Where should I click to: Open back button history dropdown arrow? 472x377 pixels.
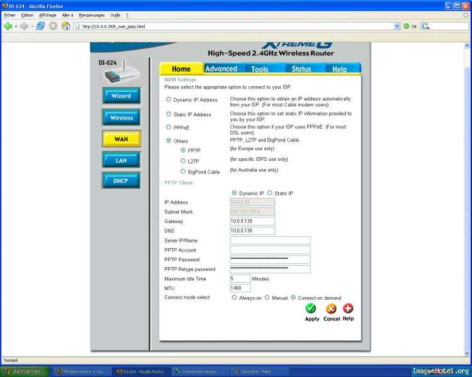click(16, 26)
